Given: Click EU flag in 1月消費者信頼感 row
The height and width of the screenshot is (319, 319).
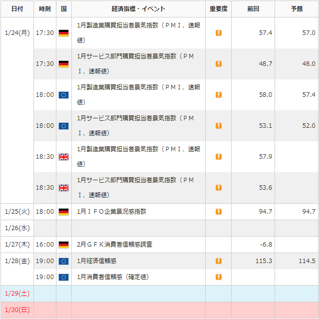Looking at the screenshot, I should (x=64, y=277).
